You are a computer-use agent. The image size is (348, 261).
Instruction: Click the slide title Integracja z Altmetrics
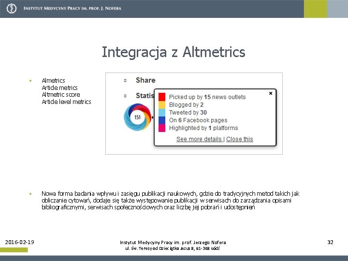pos(174,52)
